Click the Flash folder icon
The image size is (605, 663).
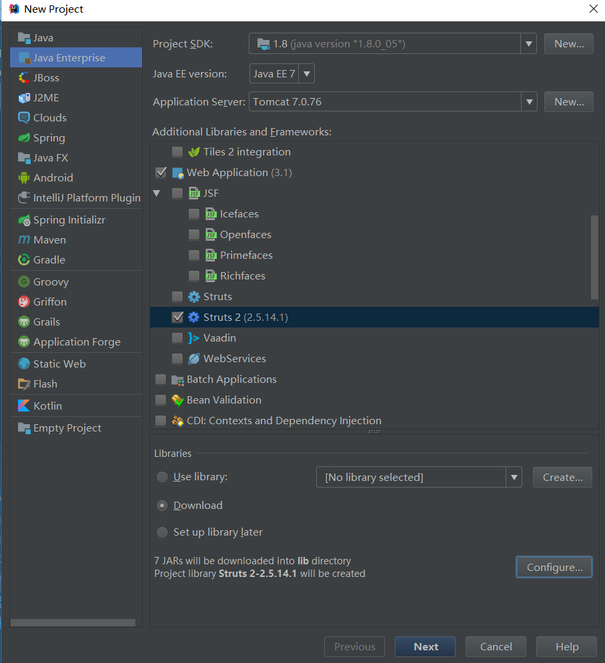(24, 384)
